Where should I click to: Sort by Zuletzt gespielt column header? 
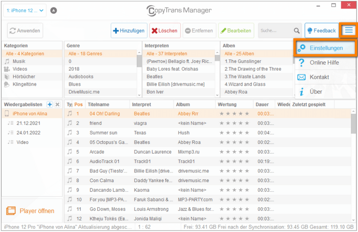312,105
